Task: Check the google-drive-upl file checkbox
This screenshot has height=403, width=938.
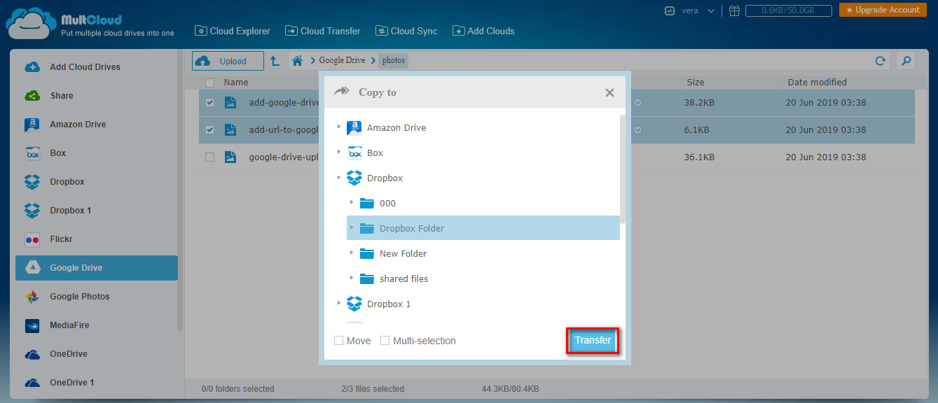Action: [209, 157]
